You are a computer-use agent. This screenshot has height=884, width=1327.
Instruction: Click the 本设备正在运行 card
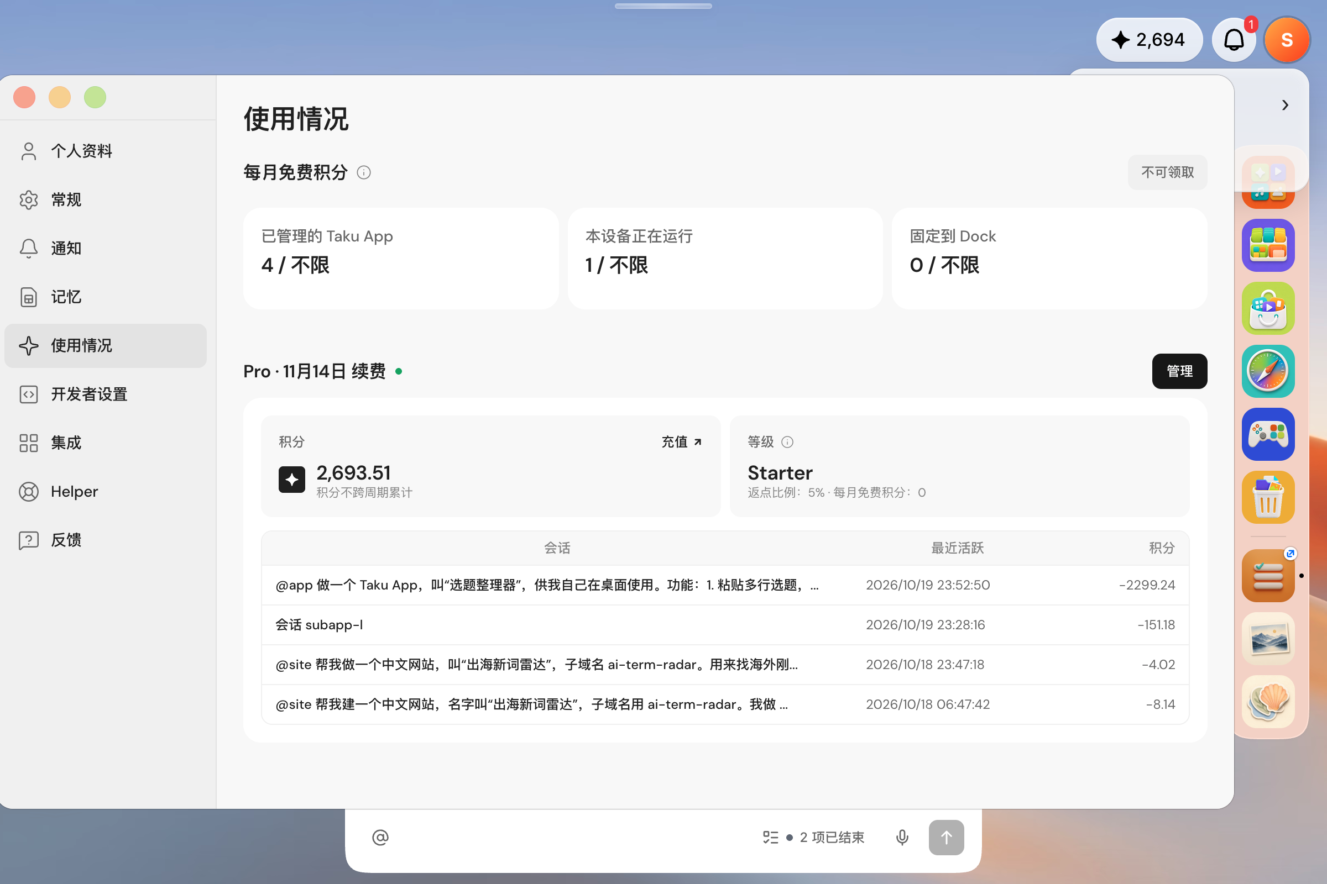[x=725, y=258]
